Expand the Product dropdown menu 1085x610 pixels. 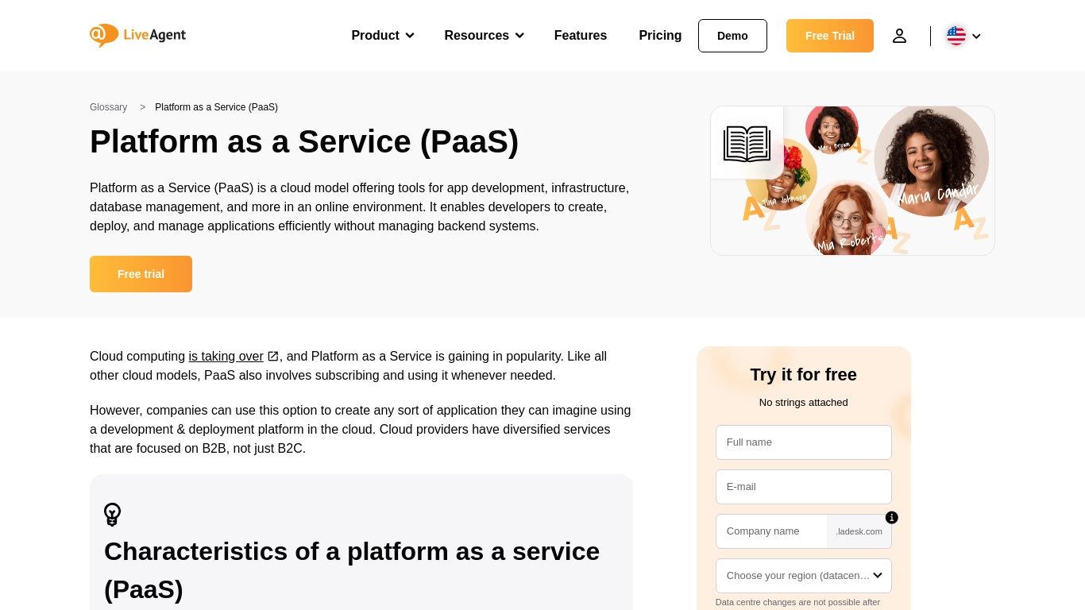[x=381, y=36]
